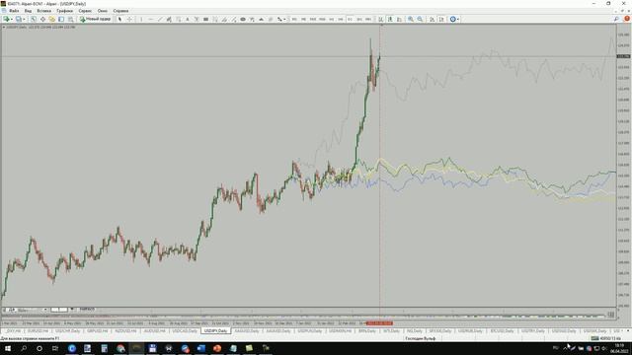Screen dimensions: 632x355
Task: Open Windows Start menu
Action: 8,348
